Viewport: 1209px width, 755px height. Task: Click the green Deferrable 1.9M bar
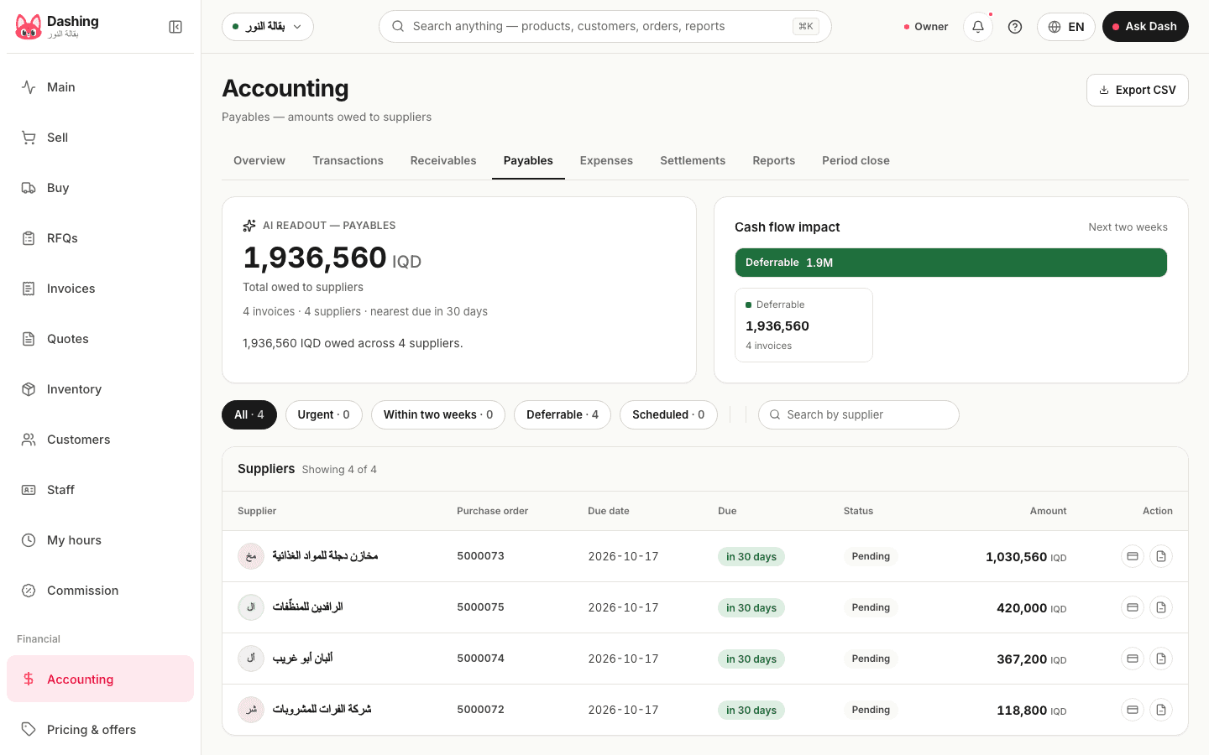[951, 263]
